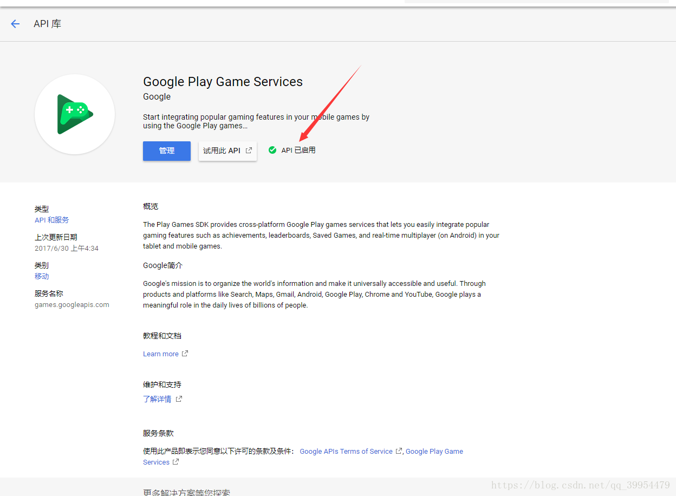Click the Google简介 section heading

click(163, 265)
